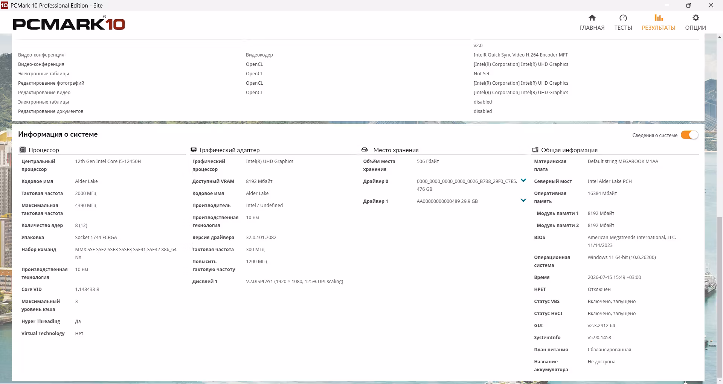
Task: Click the Информация о системе heading
Action: [x=58, y=134]
